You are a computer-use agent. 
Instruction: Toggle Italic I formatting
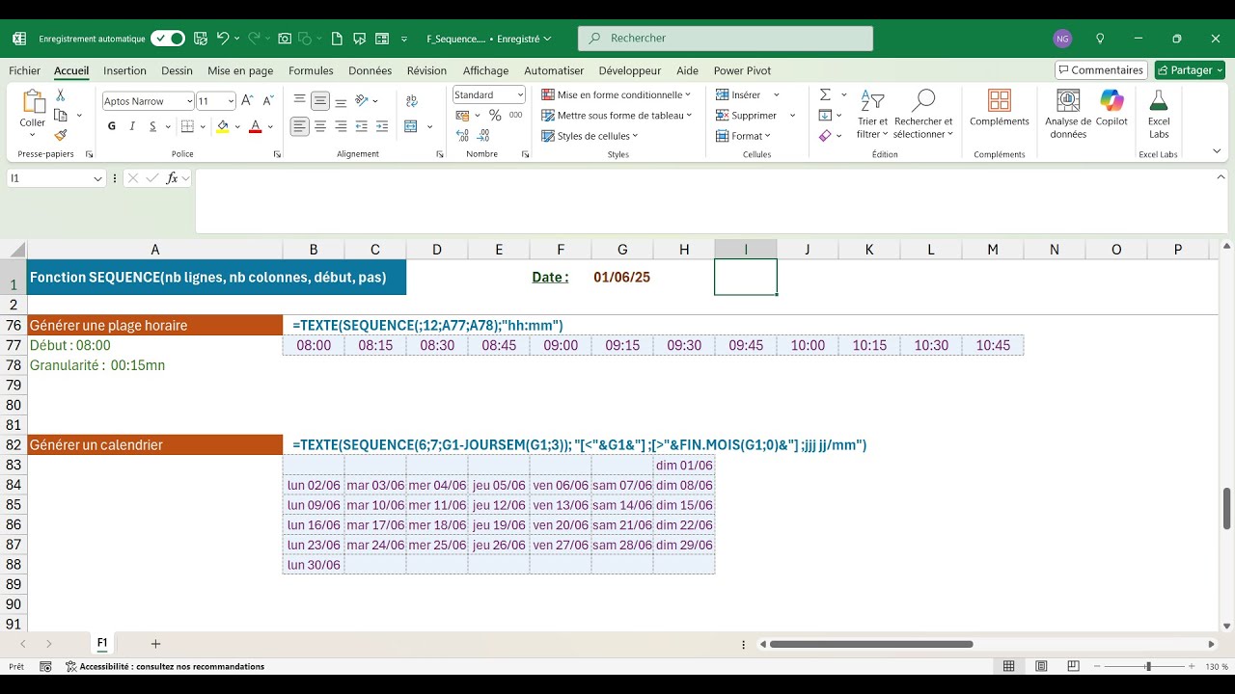coord(132,126)
